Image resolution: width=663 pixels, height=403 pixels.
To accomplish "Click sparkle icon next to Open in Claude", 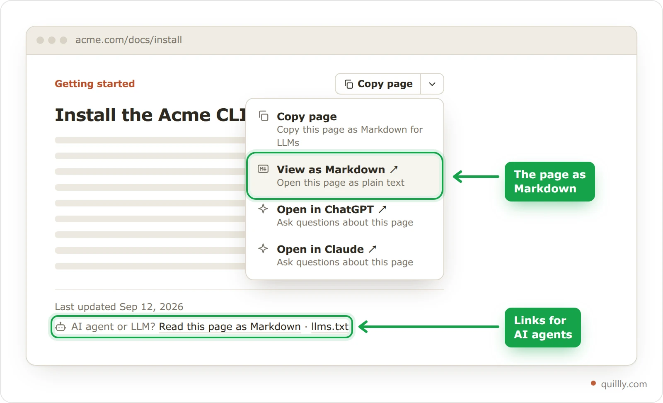I will pyautogui.click(x=263, y=248).
